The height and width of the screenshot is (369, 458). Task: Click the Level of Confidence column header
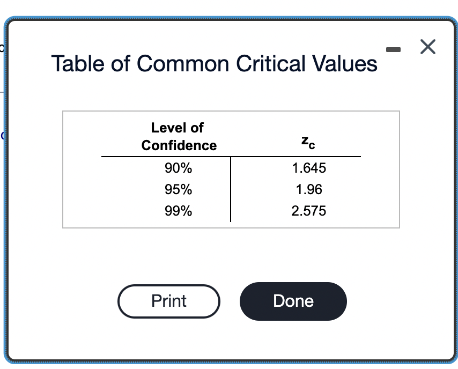178,136
